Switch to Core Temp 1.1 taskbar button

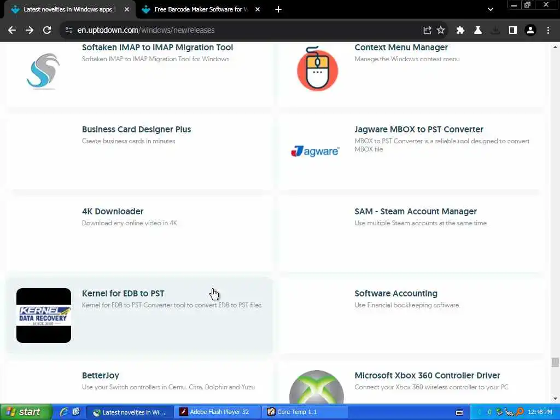pos(305,412)
